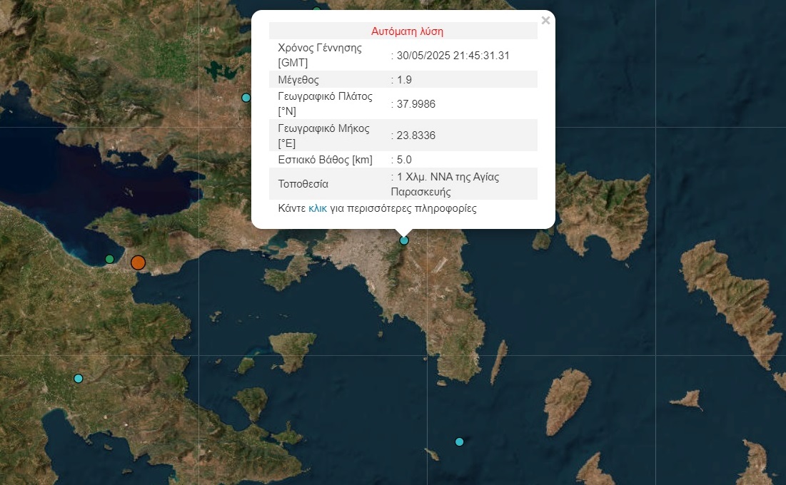This screenshot has width=786, height=485.
Task: Click the teal marker in the upper-left region
Action: [x=246, y=98]
